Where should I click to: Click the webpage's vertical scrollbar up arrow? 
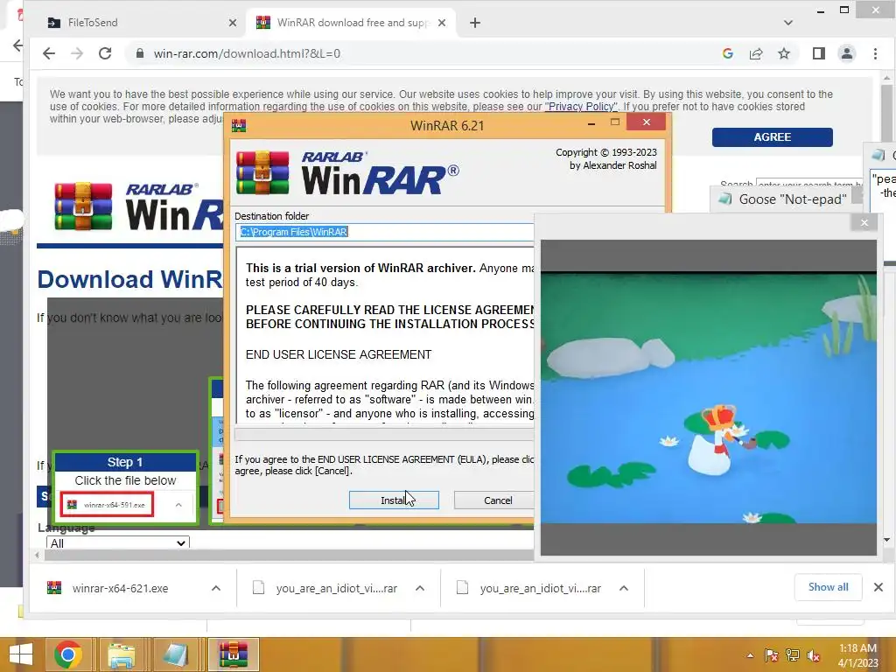[x=886, y=78]
